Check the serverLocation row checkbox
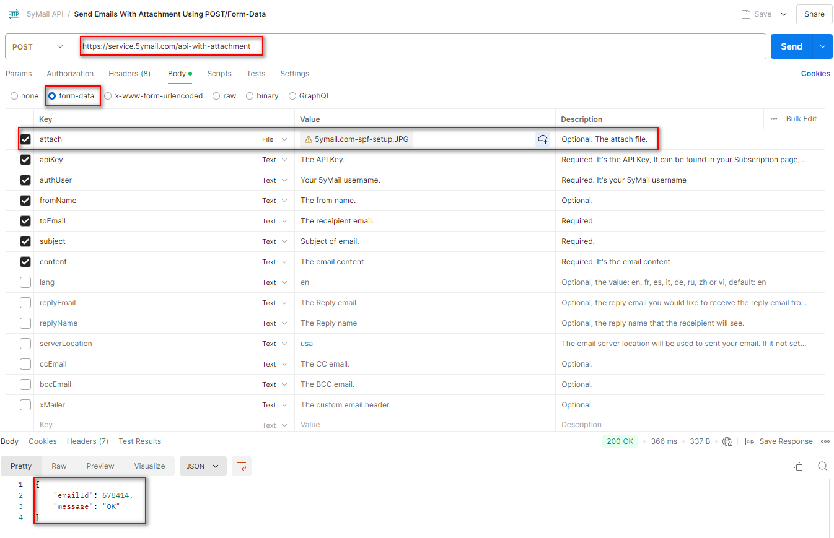 25,344
